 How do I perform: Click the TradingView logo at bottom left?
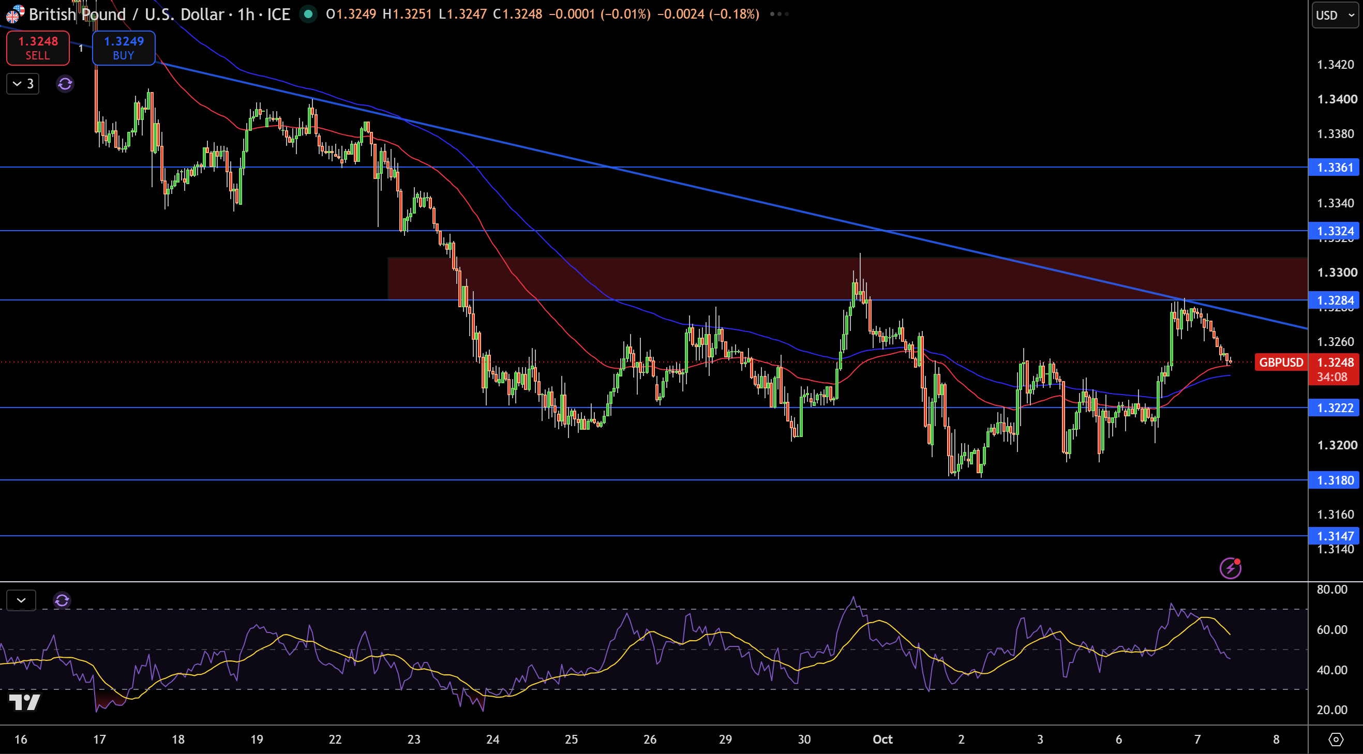click(24, 703)
